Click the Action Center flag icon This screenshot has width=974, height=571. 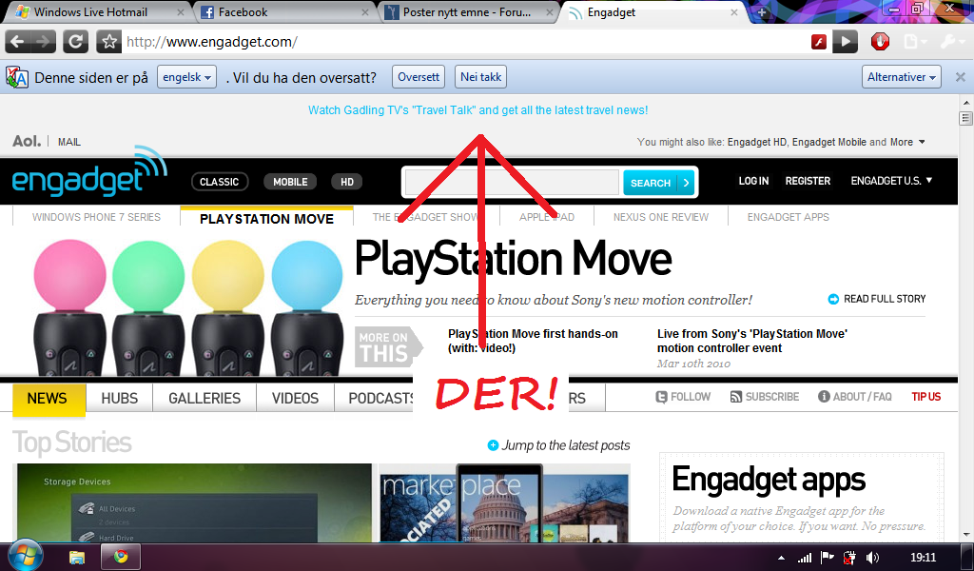coord(827,558)
